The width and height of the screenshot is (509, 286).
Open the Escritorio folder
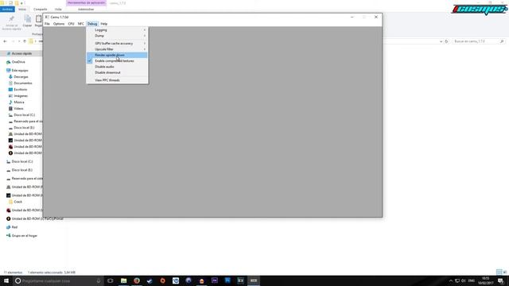[20, 90]
